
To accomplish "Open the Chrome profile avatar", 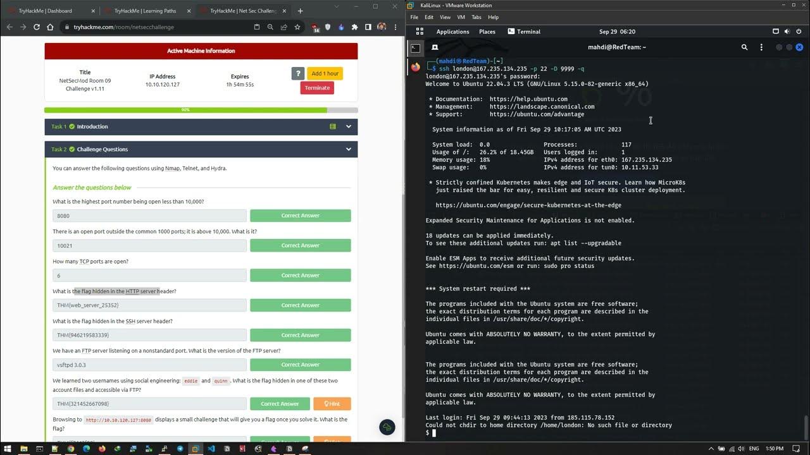I will 382,27.
